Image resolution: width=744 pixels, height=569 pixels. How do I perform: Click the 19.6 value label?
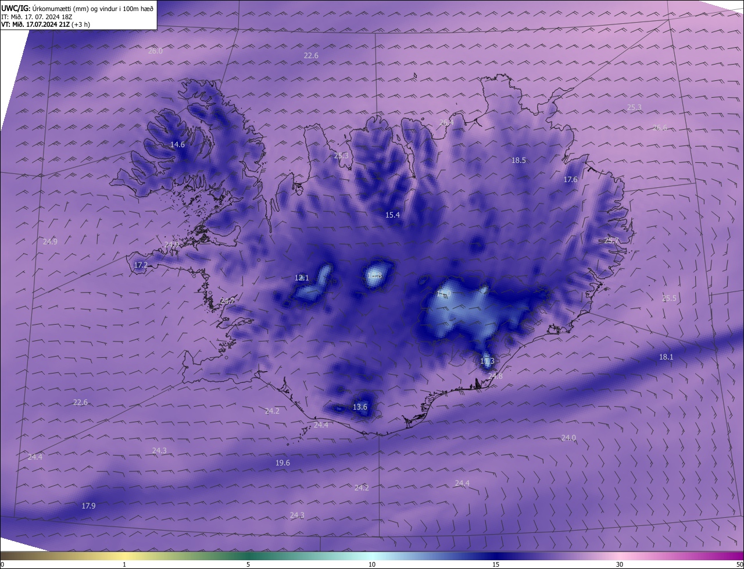282,463
